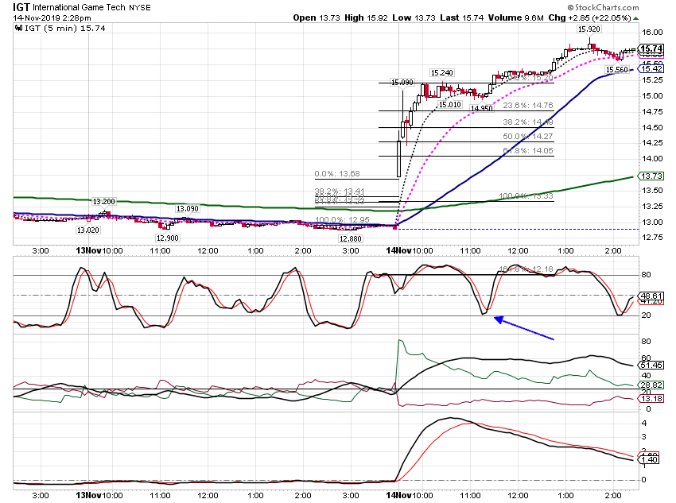Click the green 28.82 indicator value flag

pos(651,385)
